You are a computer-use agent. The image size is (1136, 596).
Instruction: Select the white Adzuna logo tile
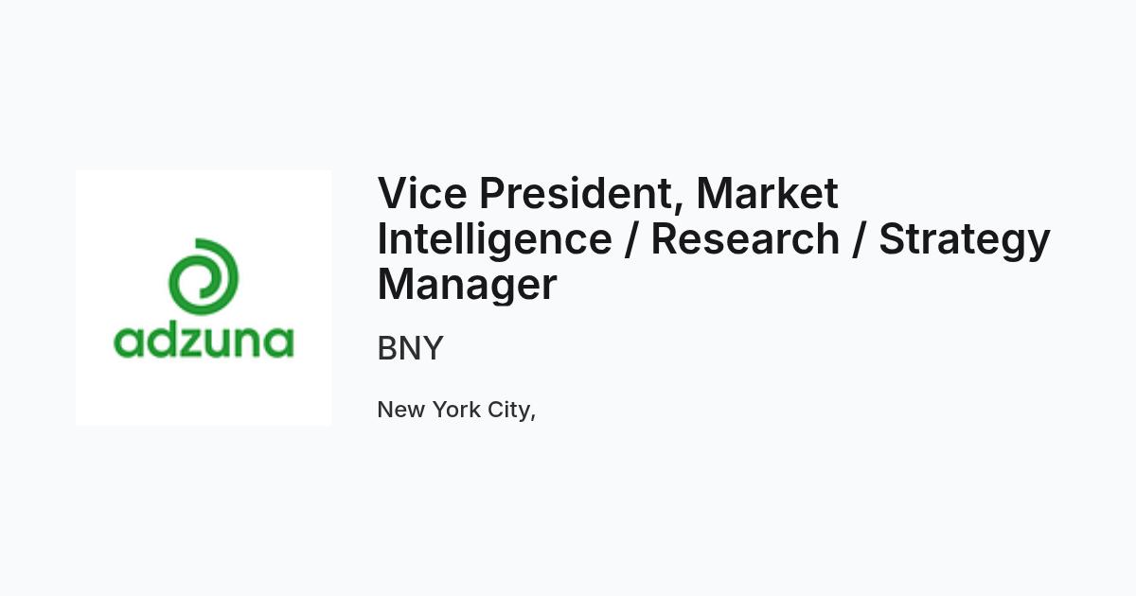[x=204, y=298]
